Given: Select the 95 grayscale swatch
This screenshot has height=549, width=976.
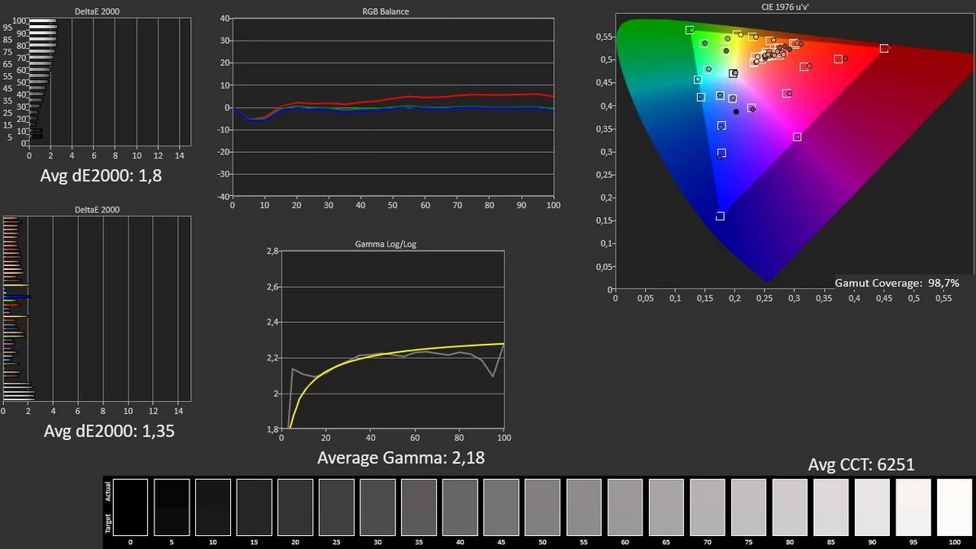Looking at the screenshot, I should (913, 507).
